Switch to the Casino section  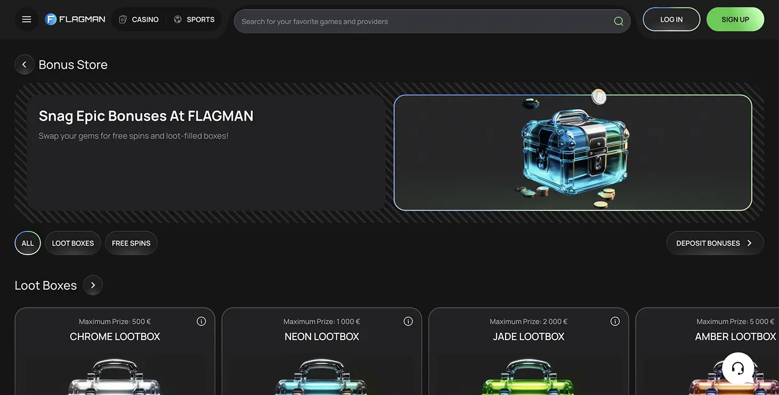(139, 20)
